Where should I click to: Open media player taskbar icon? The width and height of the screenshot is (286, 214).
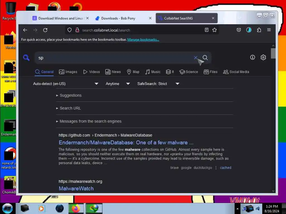(41, 208)
